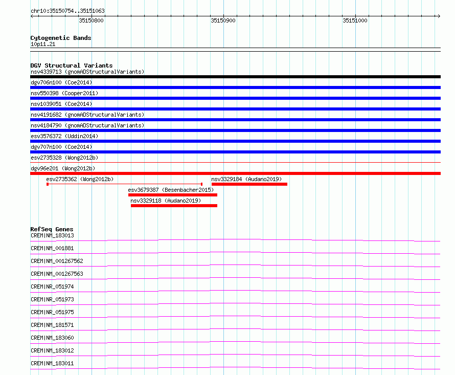Click the blue bar under nsv4184790
Image resolution: width=455 pixels, height=375 pixels.
tap(235, 130)
